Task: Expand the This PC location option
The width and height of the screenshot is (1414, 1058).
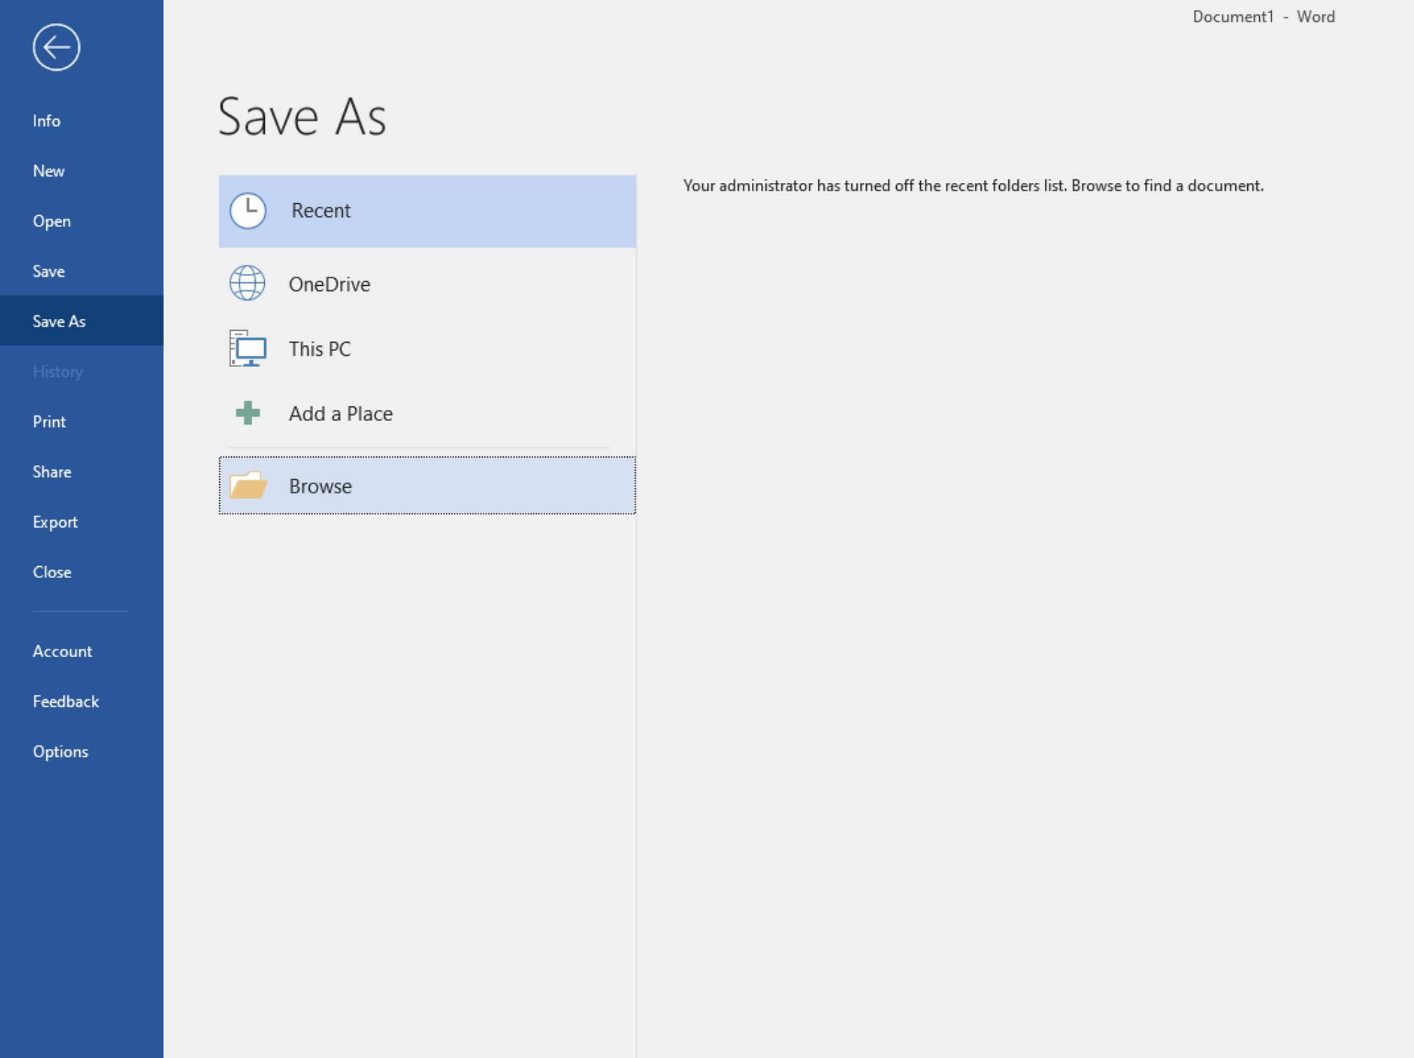Action: pos(427,348)
